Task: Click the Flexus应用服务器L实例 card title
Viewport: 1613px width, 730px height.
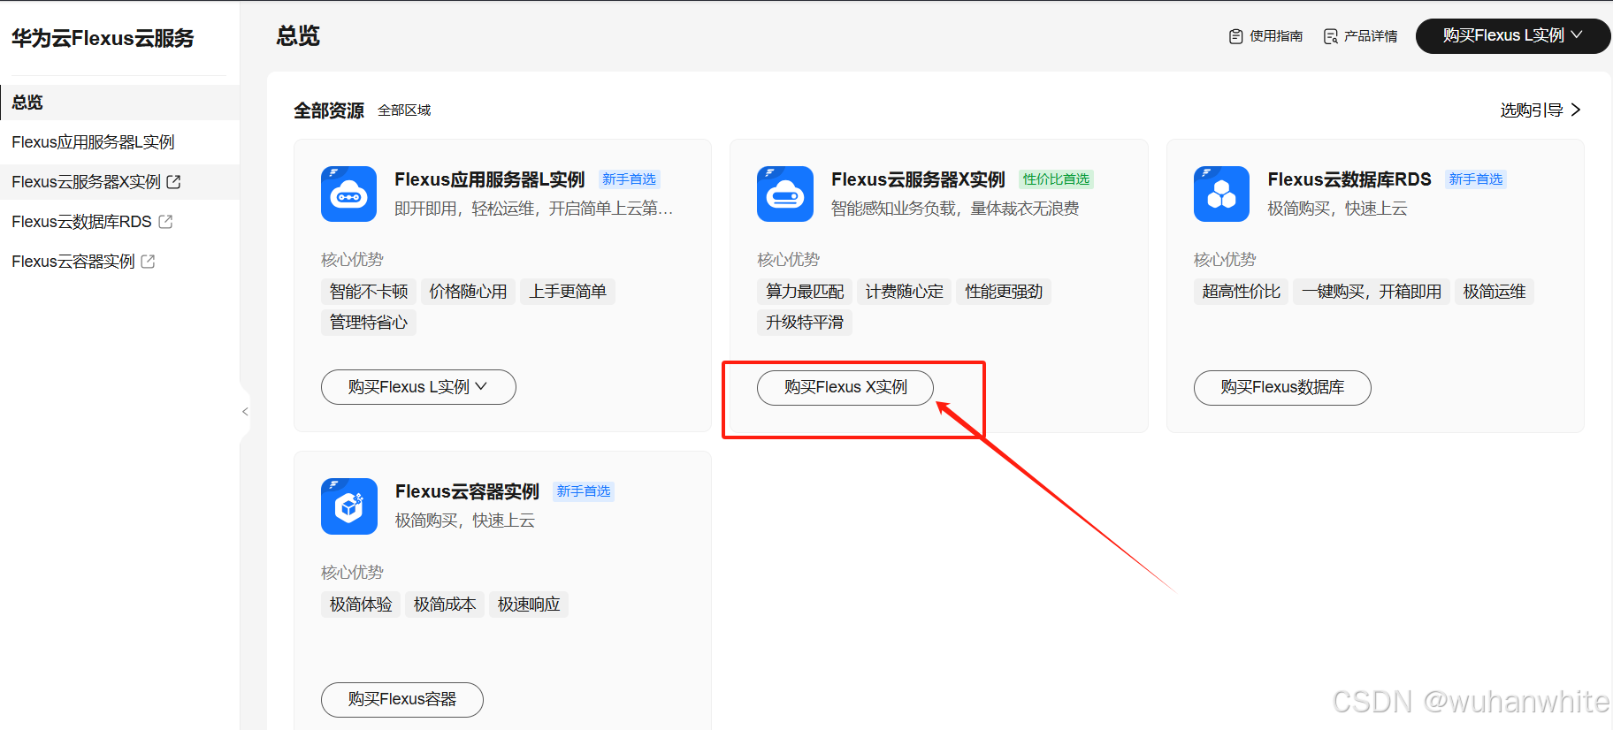Action: [x=490, y=179]
